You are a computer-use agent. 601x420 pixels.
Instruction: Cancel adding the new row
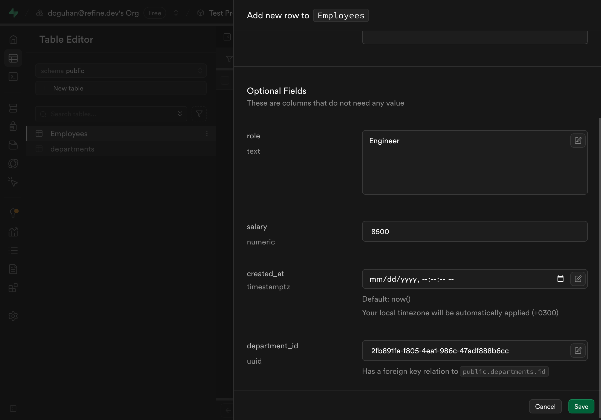[x=545, y=406]
